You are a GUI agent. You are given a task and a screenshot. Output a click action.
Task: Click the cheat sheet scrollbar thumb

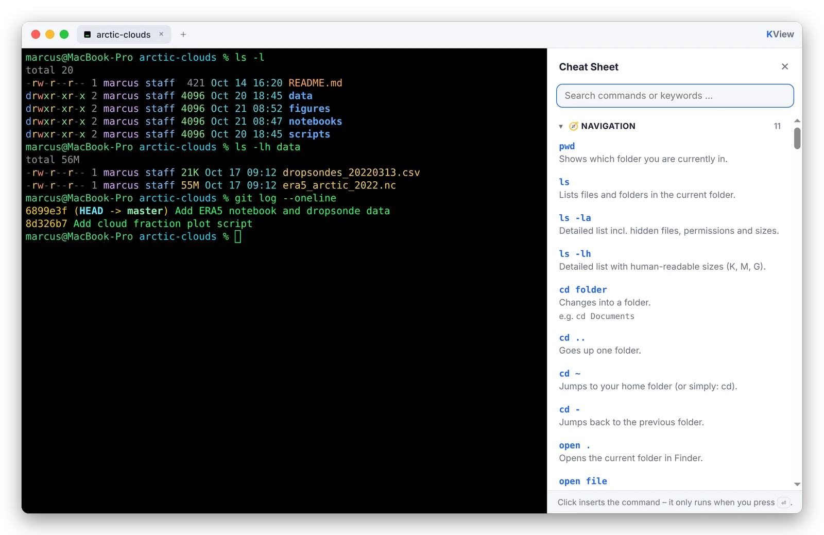(x=797, y=139)
